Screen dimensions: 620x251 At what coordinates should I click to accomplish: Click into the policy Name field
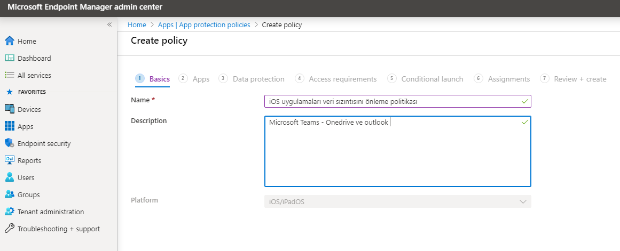(x=398, y=101)
